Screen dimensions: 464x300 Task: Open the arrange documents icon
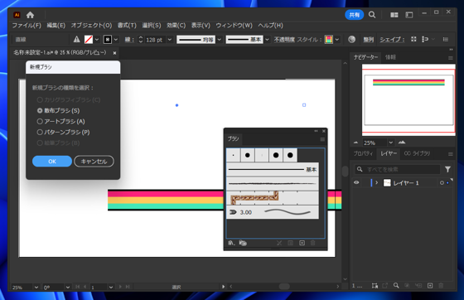[x=394, y=15]
